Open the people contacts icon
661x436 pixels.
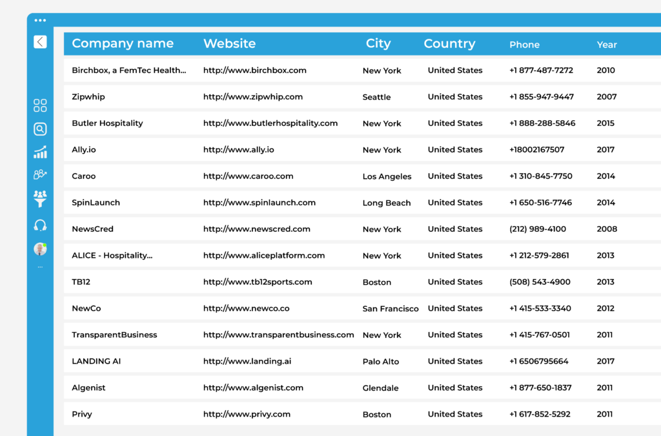click(40, 174)
